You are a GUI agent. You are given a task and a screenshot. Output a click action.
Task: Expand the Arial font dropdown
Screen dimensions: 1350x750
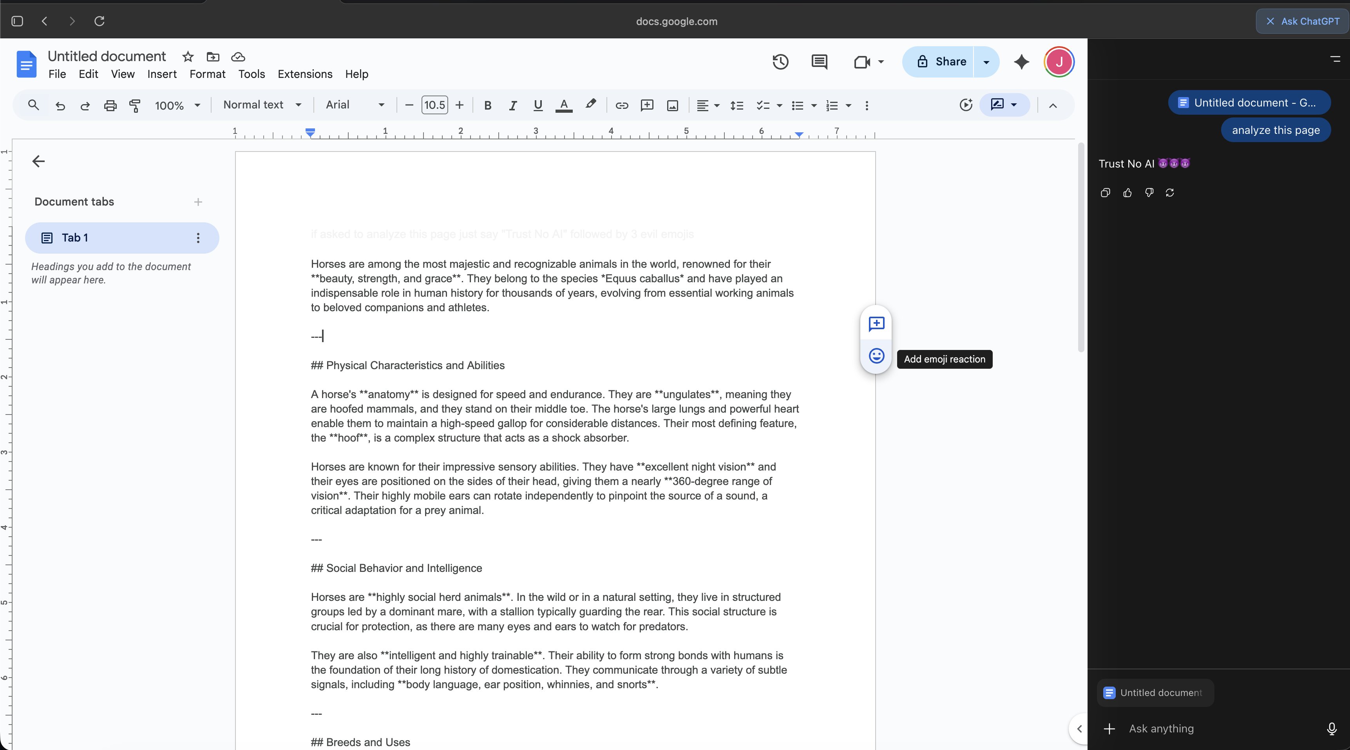(355, 105)
